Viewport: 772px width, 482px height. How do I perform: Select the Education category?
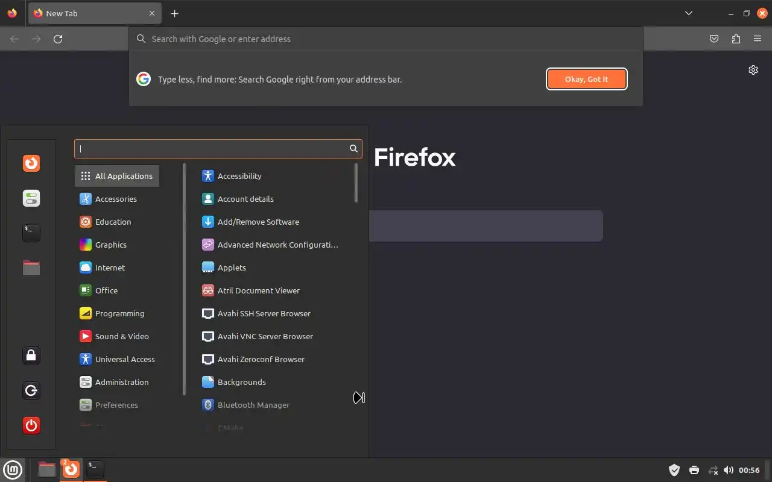point(106,222)
